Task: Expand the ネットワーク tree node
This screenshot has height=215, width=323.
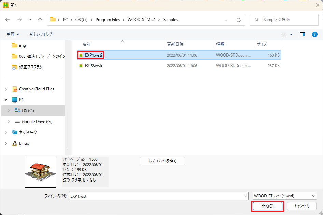Action: pyautogui.click(x=6, y=133)
